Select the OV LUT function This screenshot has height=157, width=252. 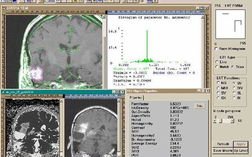(x=234, y=83)
